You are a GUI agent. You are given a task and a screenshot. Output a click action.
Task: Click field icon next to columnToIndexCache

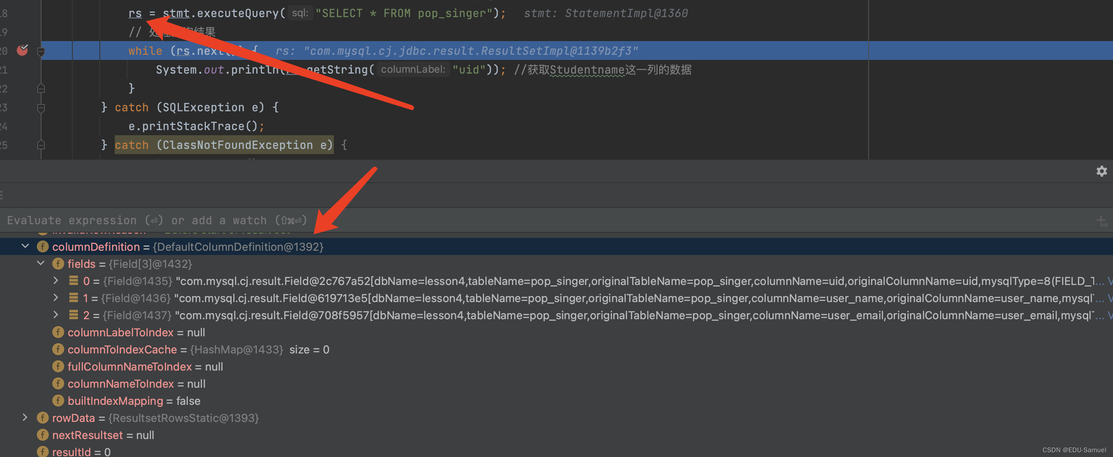click(x=58, y=350)
